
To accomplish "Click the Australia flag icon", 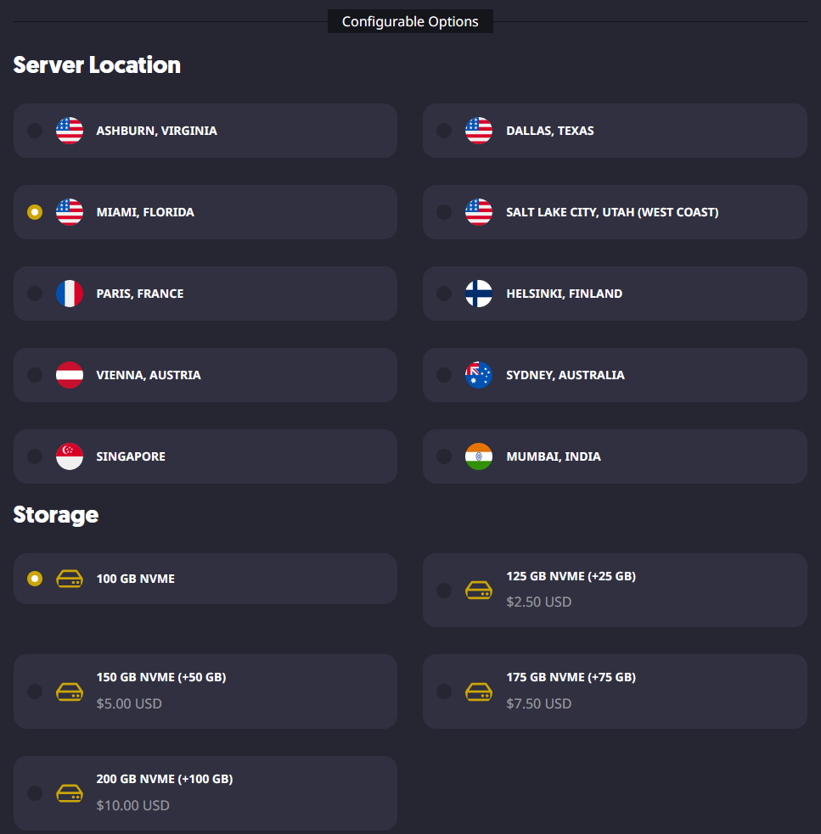I will point(479,375).
